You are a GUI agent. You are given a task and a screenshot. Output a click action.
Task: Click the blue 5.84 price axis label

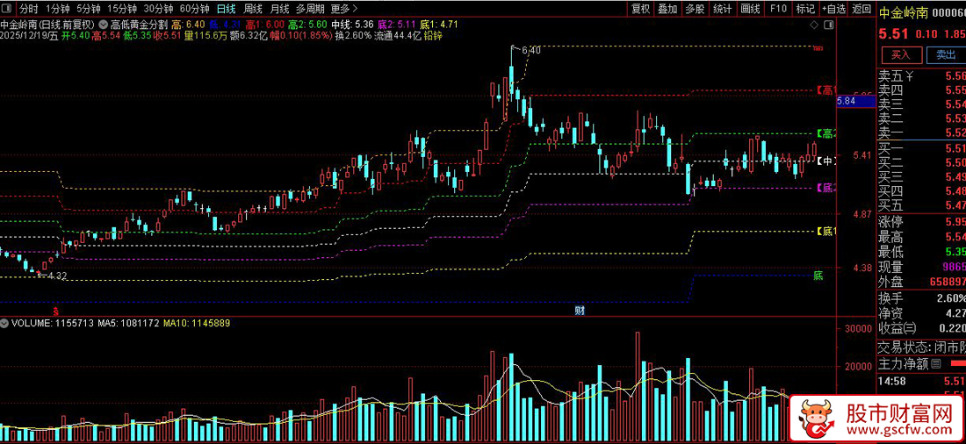855,102
